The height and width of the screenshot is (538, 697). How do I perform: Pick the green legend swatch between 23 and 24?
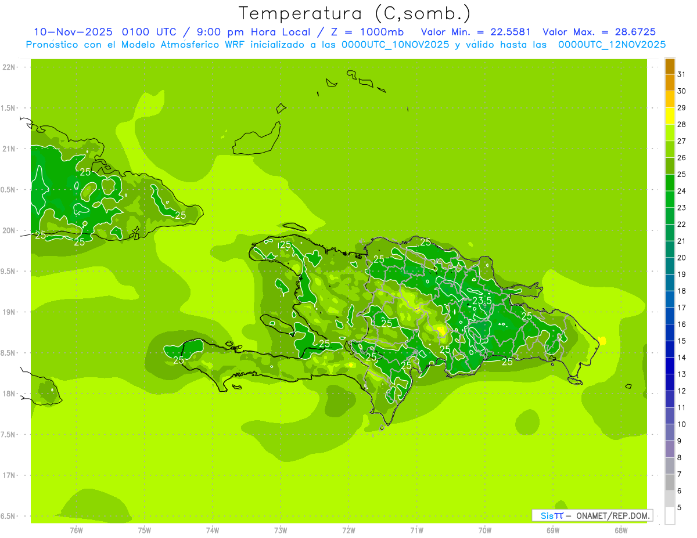click(670, 199)
